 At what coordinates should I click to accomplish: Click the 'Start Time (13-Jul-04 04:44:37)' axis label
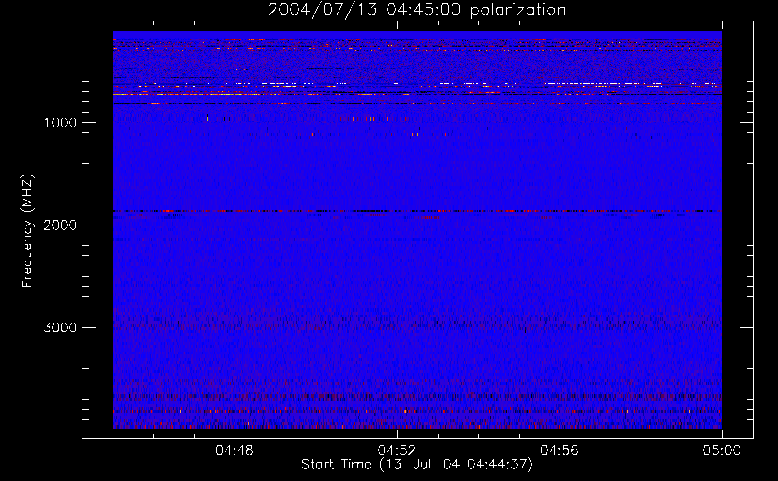tap(417, 465)
